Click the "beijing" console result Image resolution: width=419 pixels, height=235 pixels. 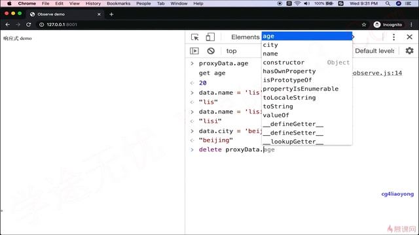(x=216, y=140)
